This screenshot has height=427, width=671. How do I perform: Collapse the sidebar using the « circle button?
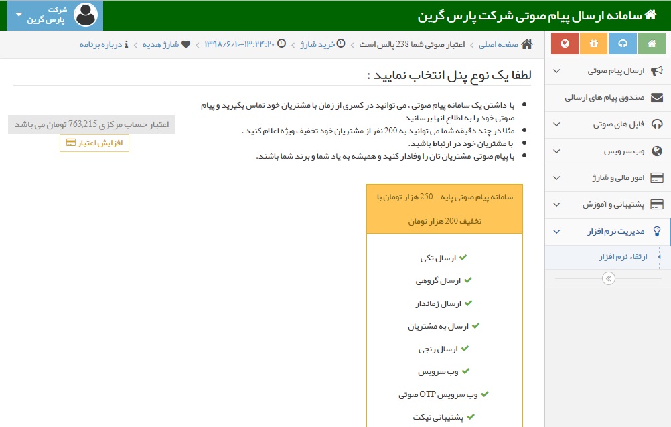[608, 278]
